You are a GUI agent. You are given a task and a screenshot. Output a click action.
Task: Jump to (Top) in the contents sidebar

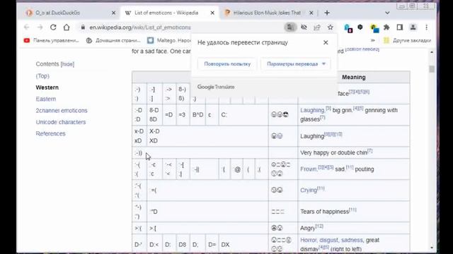42,75
